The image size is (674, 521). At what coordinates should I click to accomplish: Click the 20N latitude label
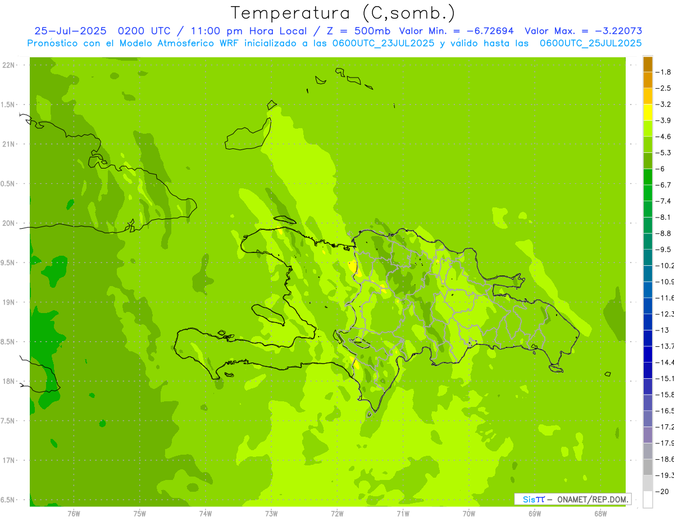[9, 223]
